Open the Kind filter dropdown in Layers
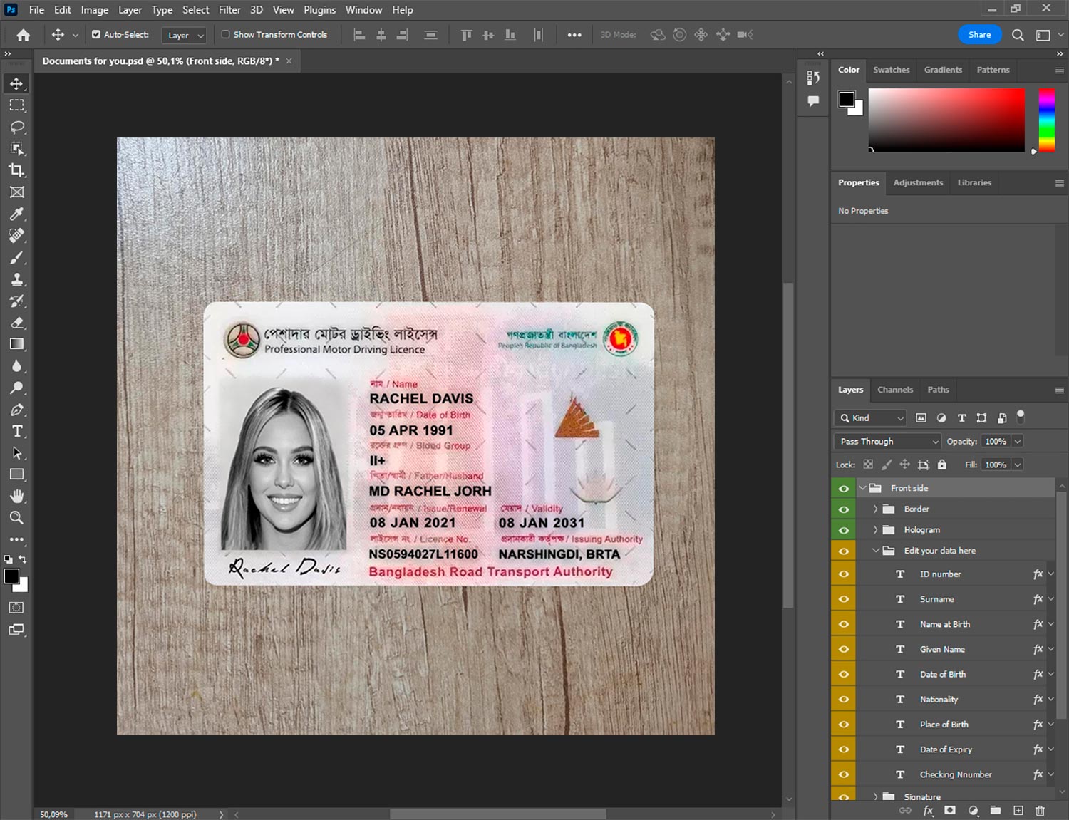 coord(871,418)
